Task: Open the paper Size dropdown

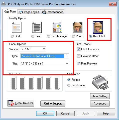Action: (x=44, y=63)
